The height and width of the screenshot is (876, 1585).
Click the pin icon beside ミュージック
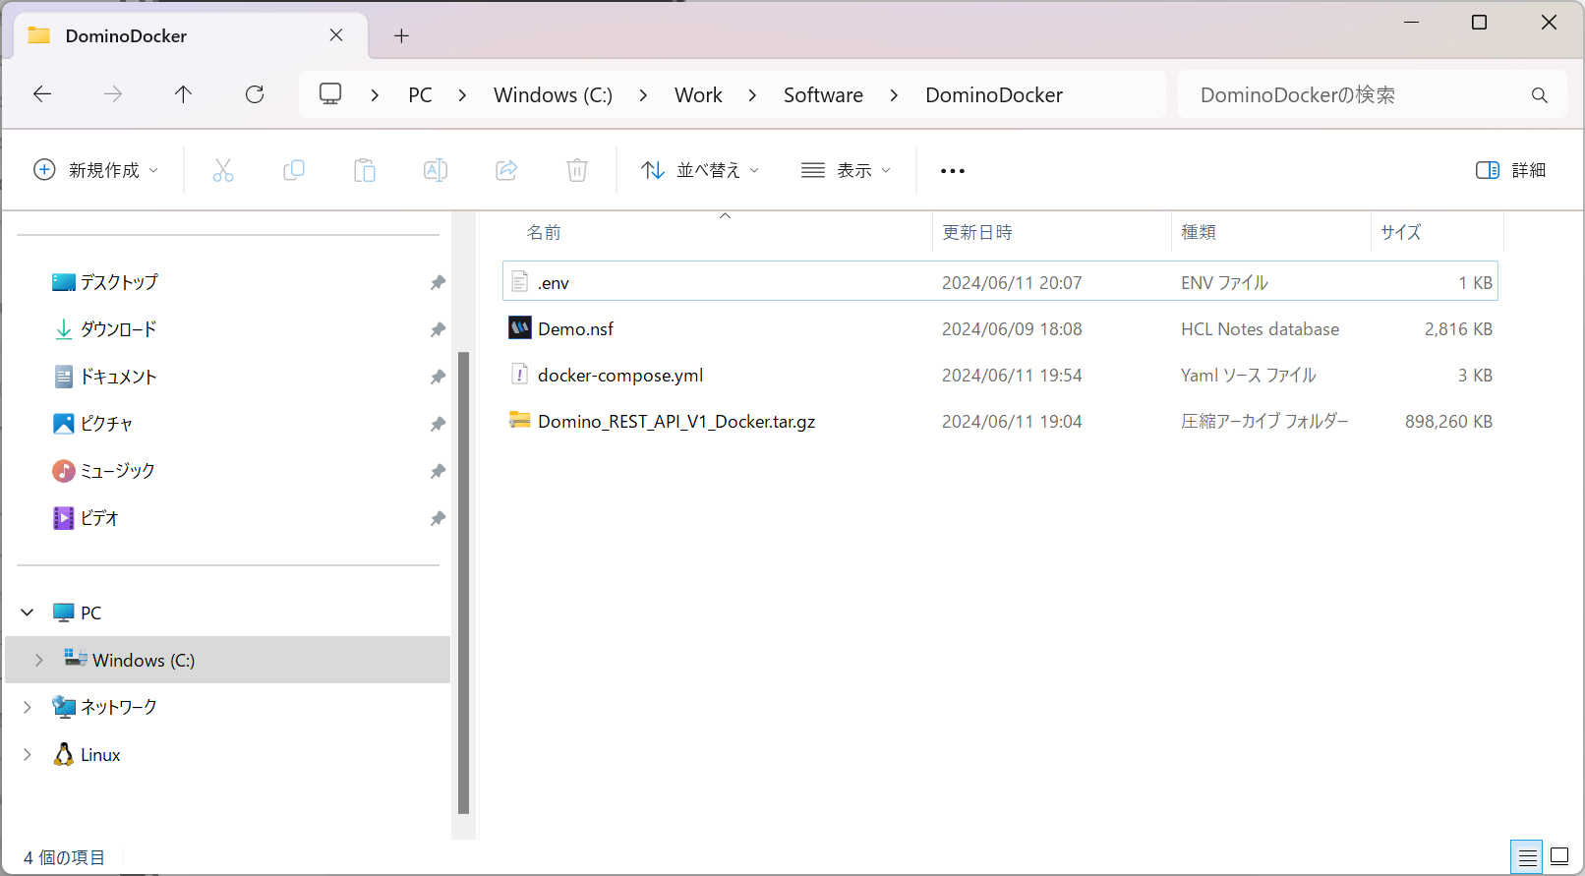tap(438, 471)
